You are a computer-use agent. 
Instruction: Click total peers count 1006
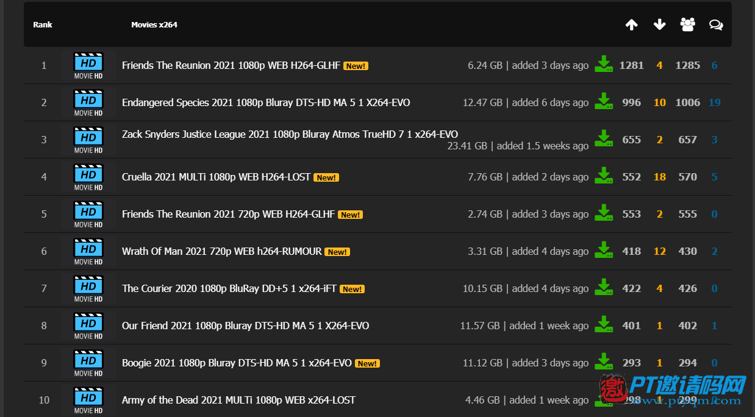coord(687,102)
